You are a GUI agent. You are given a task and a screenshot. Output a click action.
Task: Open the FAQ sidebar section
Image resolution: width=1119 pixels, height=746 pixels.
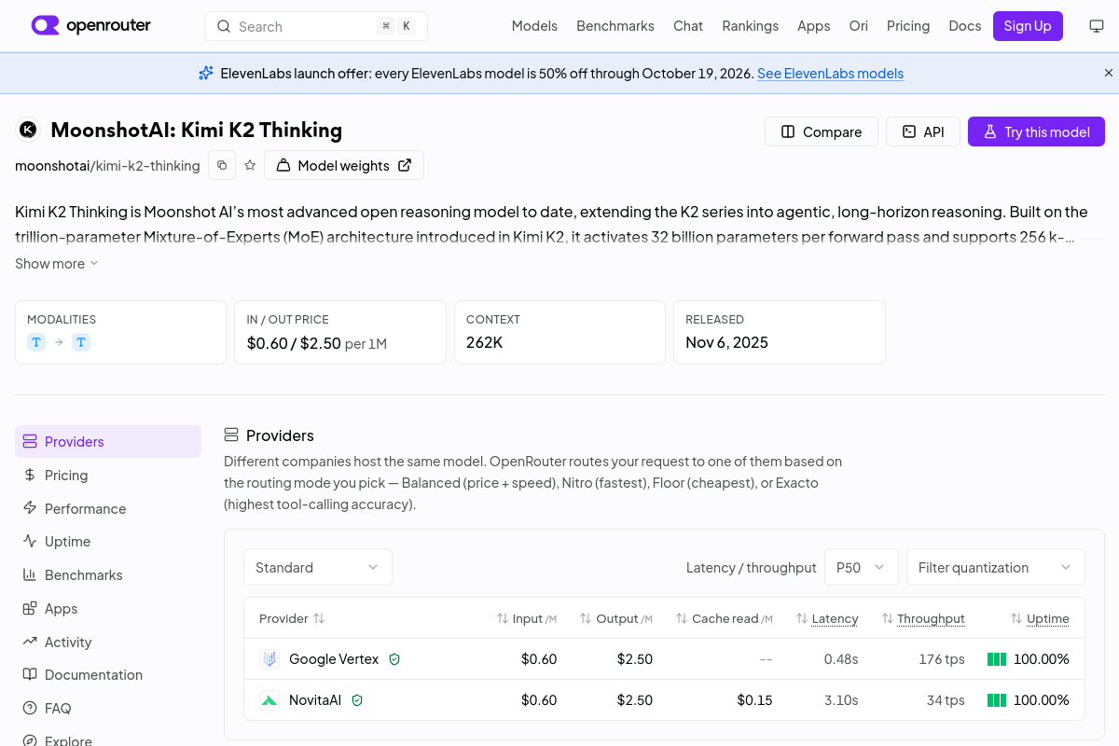[108, 709]
